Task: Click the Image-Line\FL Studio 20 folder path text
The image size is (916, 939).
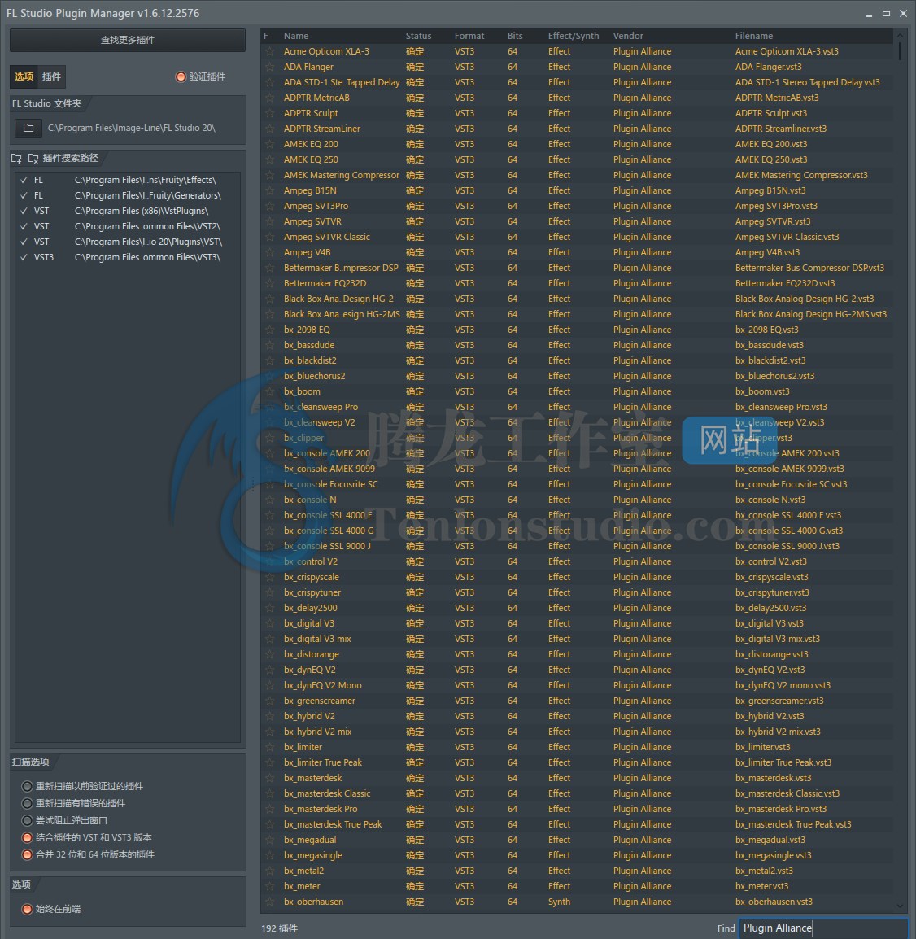Action: click(132, 128)
